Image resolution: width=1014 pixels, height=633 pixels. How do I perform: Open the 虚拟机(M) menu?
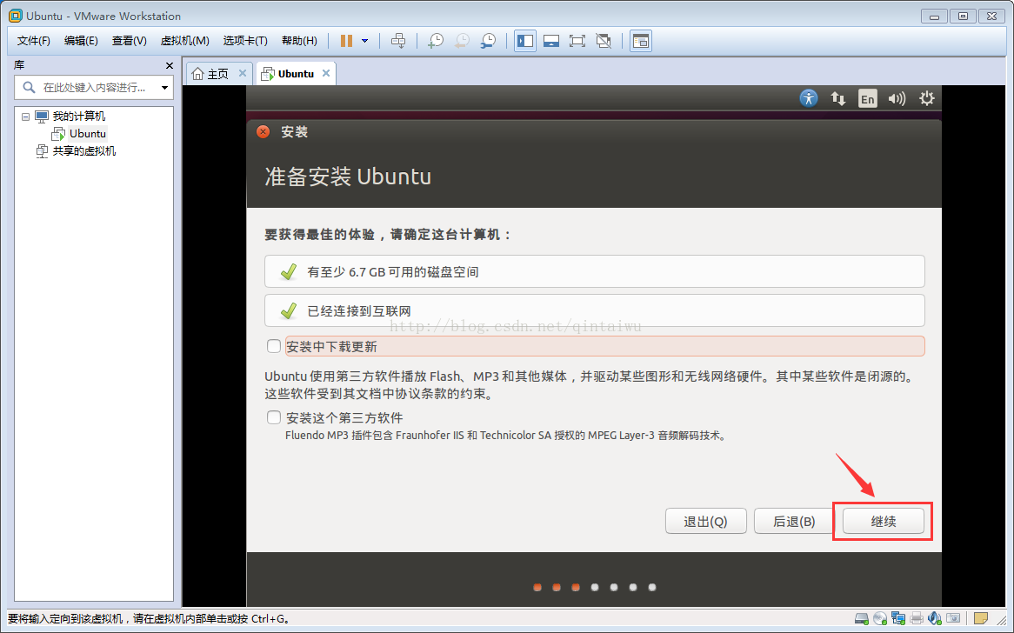tap(184, 41)
